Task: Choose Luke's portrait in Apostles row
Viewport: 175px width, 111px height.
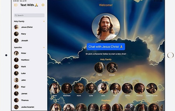Action: [91, 88]
